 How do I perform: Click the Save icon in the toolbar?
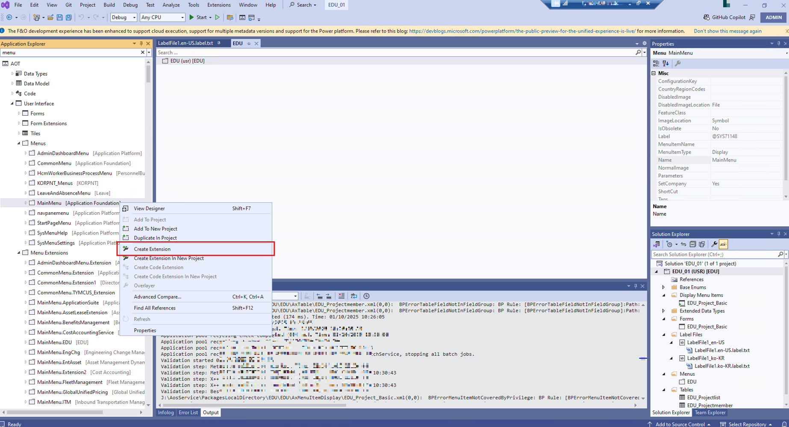point(59,18)
